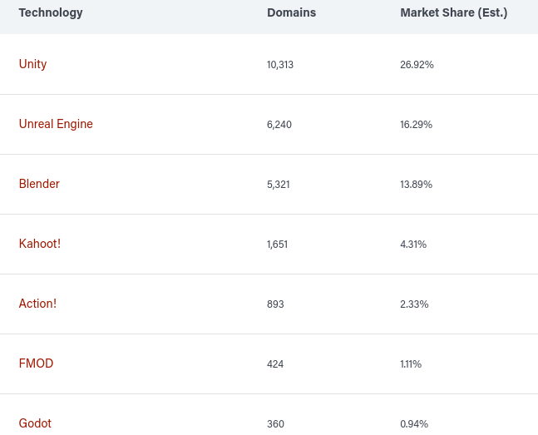
Task: Click the 16.29% market share value
Action: click(417, 124)
